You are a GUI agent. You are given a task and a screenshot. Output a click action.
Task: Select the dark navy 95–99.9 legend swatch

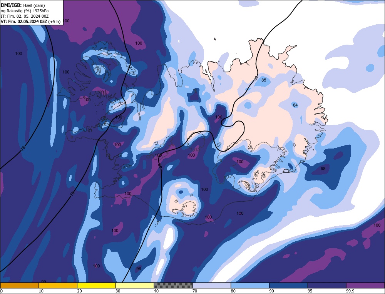tap(327, 286)
